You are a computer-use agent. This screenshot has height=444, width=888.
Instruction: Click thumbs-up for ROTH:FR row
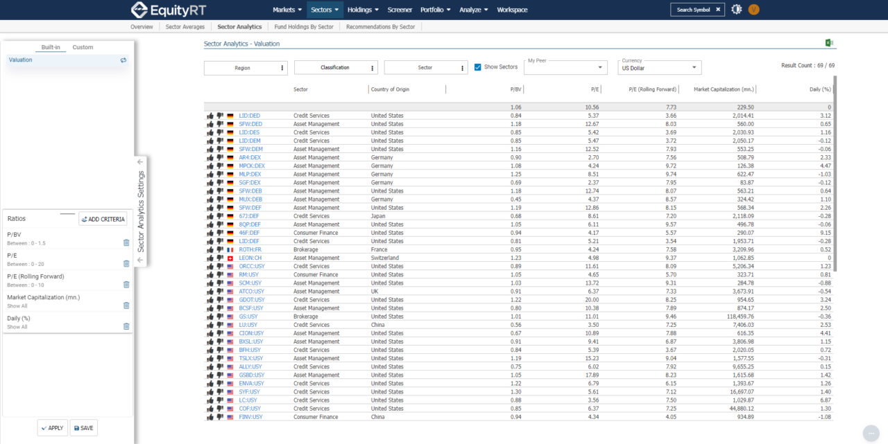pyautogui.click(x=210, y=249)
